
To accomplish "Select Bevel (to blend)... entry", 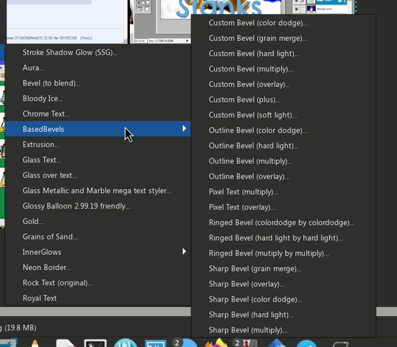I will (98, 83).
